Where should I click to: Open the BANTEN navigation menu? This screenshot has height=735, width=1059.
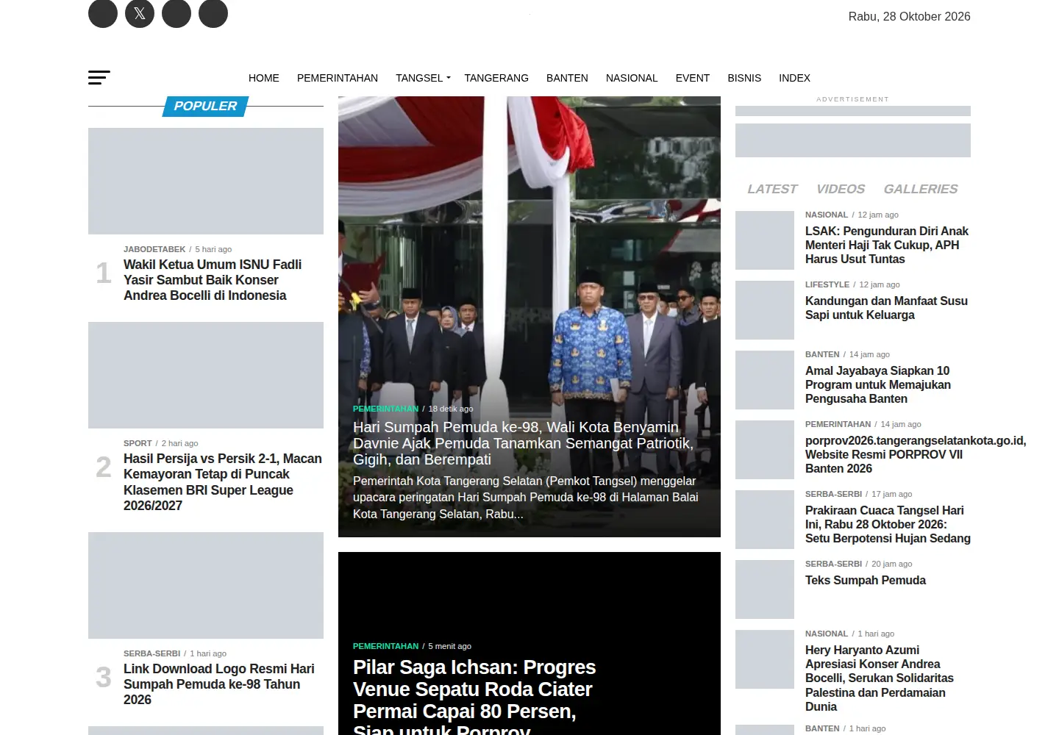pyautogui.click(x=567, y=78)
